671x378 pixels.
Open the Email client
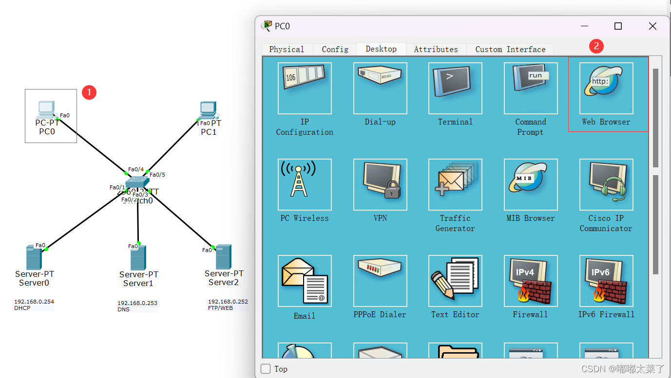(x=305, y=281)
